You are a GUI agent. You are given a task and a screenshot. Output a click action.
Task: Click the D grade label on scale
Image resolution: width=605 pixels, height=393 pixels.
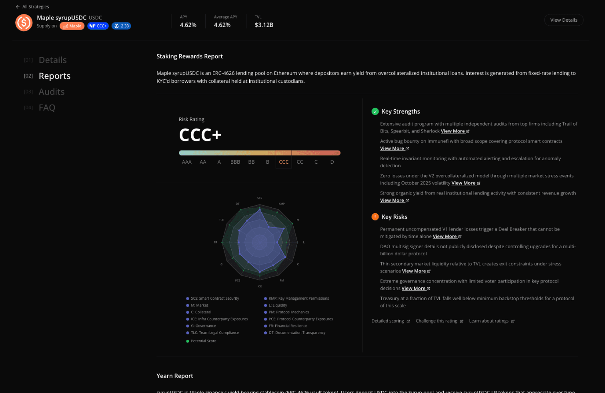(332, 162)
